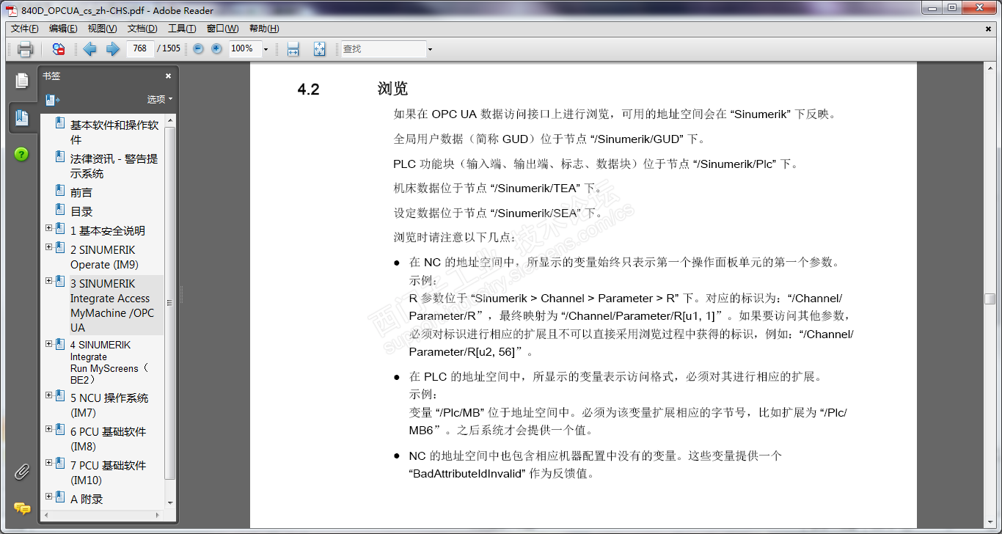Open the Comments panel icon
The image size is (1002, 534).
tap(22, 508)
